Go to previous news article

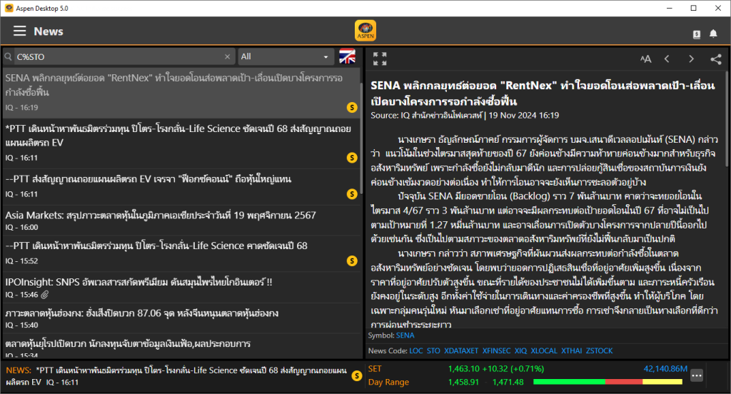tap(667, 59)
